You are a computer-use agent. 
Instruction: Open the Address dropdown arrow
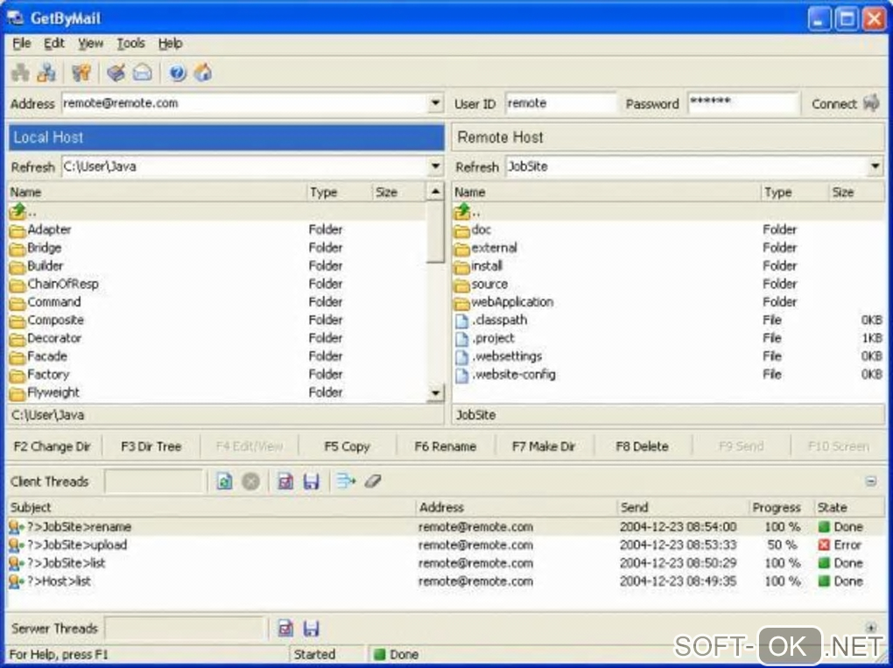[435, 103]
